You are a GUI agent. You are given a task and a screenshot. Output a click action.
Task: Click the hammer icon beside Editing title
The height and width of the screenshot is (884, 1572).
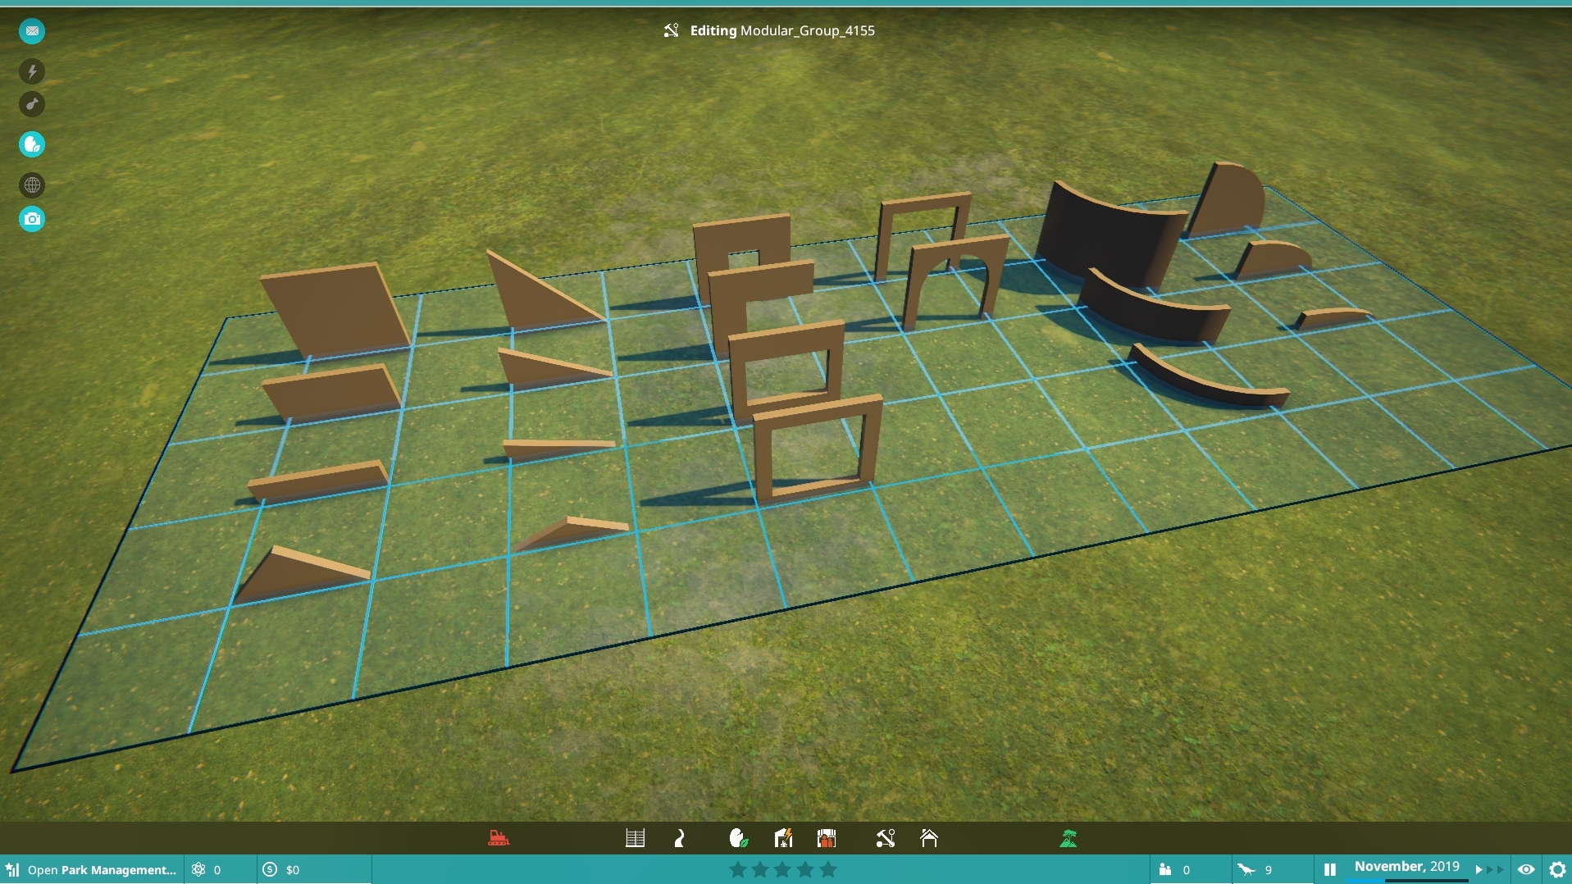pos(672,30)
